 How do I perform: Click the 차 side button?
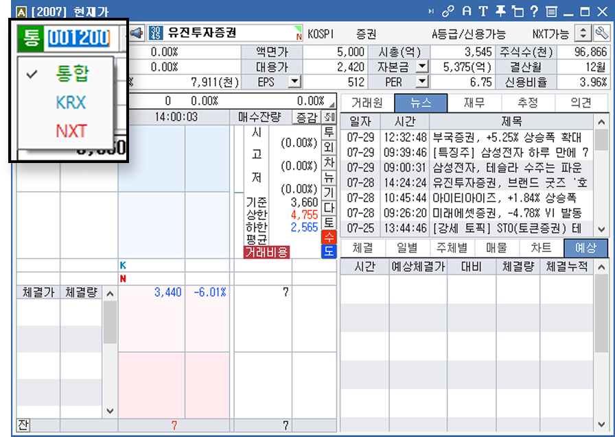click(328, 162)
